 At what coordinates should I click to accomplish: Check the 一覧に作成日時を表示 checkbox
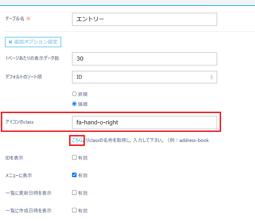tap(74, 210)
